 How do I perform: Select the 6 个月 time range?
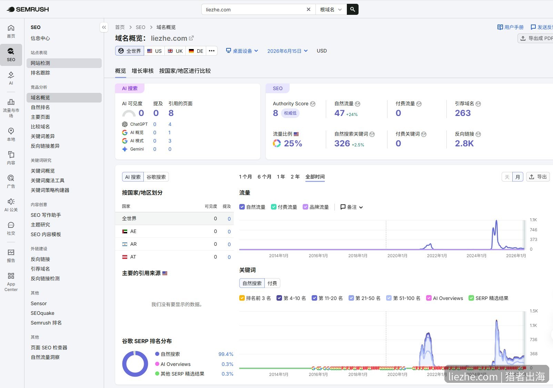pos(264,177)
